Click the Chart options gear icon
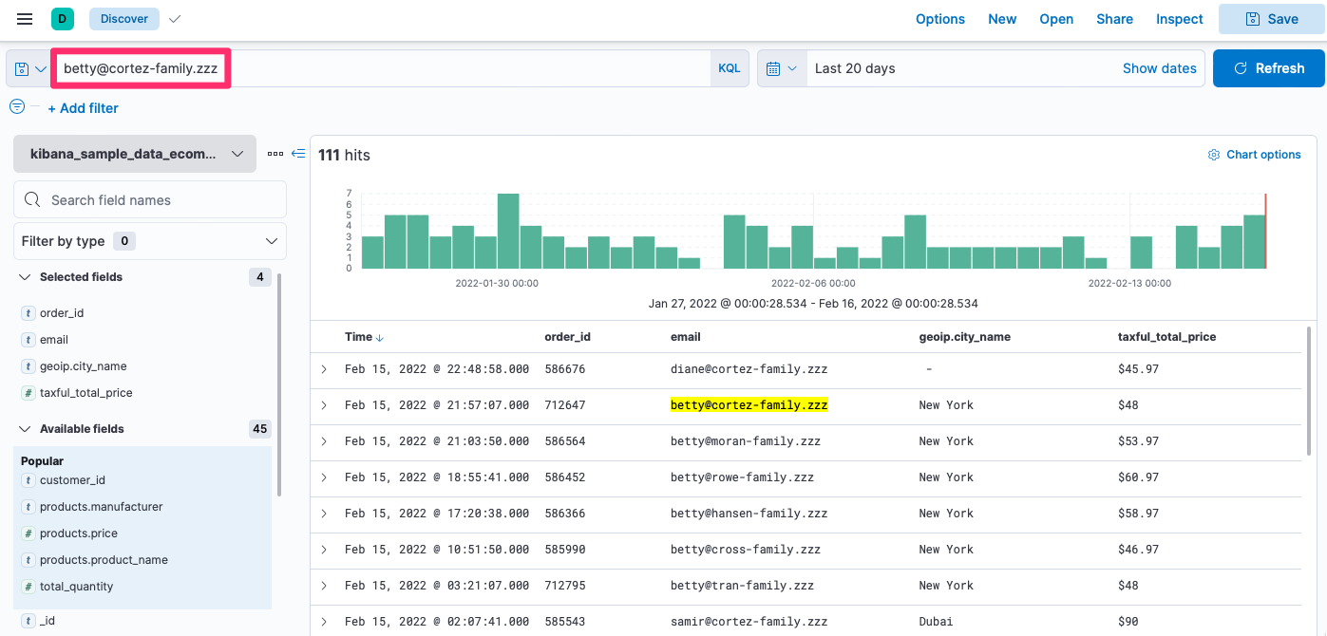Viewport: 1327px width, 636px height. 1213,155
